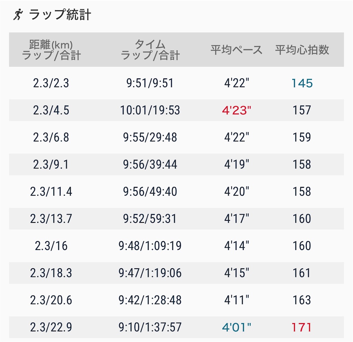Select heart rate 160 in row 13.7

click(302, 218)
